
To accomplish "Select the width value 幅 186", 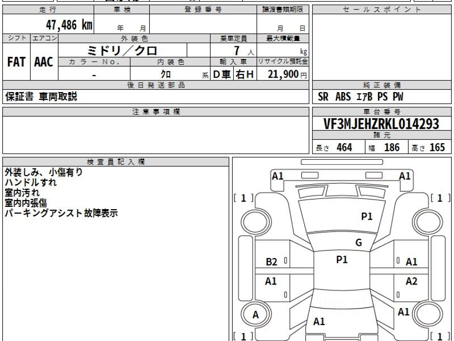I will [384, 147].
